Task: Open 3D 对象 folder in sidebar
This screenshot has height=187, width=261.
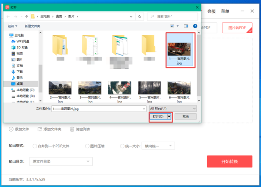Action: [20, 48]
